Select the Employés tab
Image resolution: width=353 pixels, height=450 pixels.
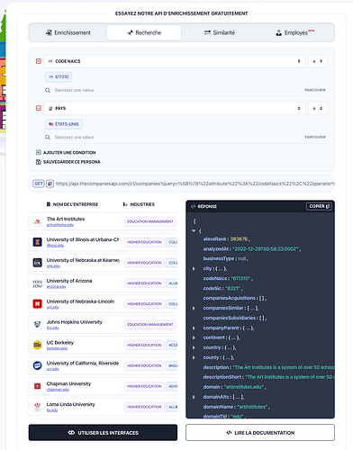tap(295, 32)
